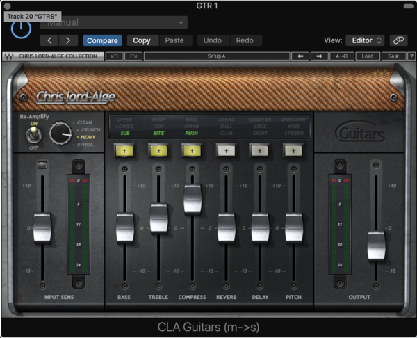Copy setup with the A→B button
Screen dimensions: 417x338
(x=342, y=56)
